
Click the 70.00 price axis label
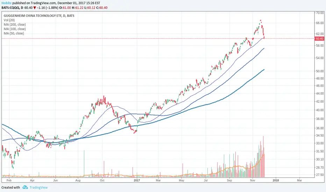pyautogui.click(x=320, y=13)
